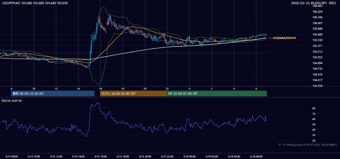Click hour label 18 on price chart time axis
Viewport: 340px width, 159px height.
click(x=123, y=89)
